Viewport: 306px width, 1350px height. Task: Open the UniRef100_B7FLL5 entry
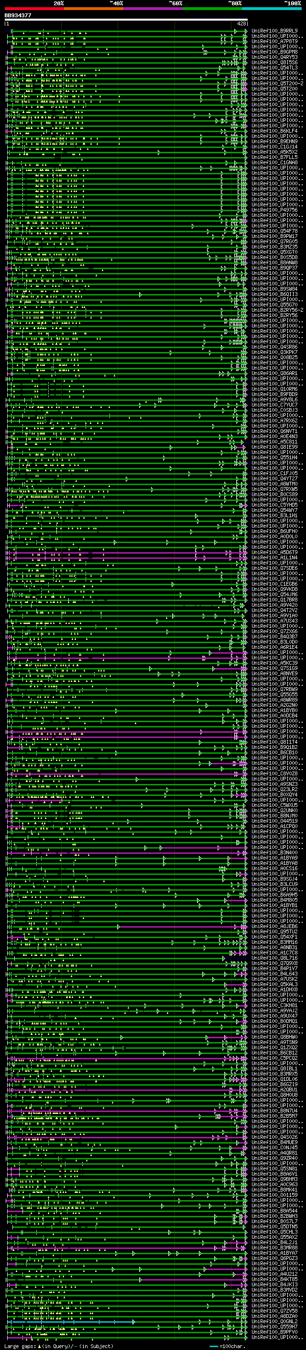click(274, 157)
